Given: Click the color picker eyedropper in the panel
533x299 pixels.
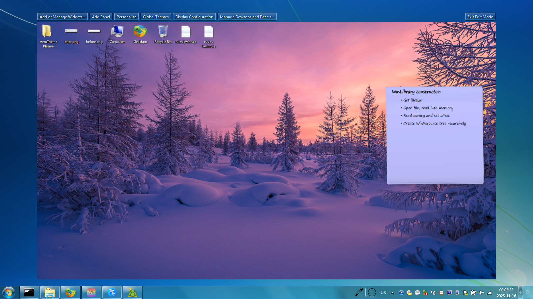Looking at the screenshot, I should [359, 292].
